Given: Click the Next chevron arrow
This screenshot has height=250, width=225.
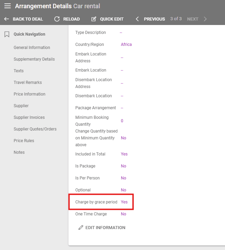Looking at the screenshot, I should tap(205, 19).
